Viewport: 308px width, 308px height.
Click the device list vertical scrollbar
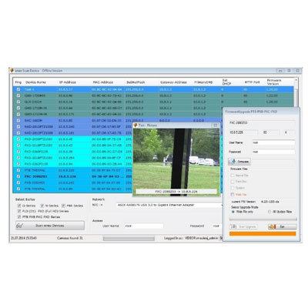pyautogui.click(x=296, y=92)
